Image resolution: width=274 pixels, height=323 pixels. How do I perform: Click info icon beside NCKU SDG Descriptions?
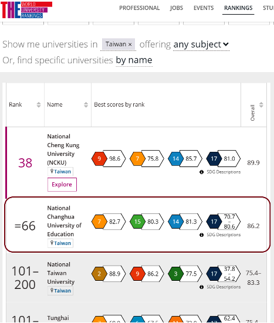tap(201, 172)
